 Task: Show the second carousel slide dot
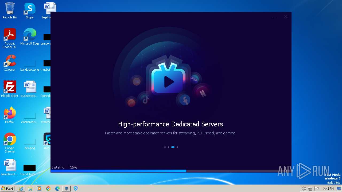point(168,147)
